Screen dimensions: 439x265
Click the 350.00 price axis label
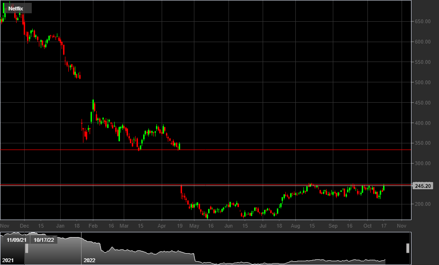[422, 143]
